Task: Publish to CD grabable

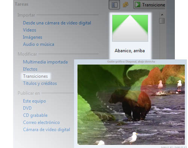Action: click(x=35, y=115)
